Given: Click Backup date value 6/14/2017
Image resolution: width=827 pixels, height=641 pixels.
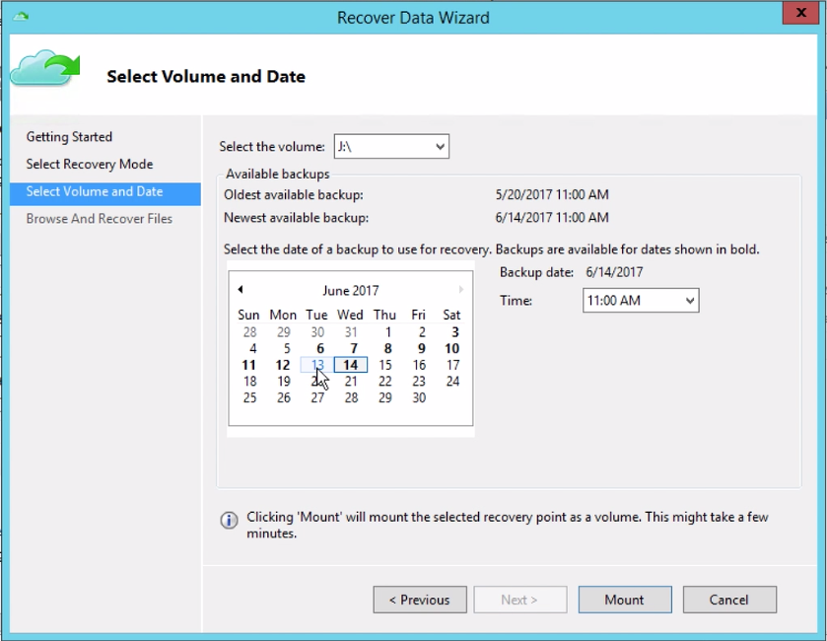Looking at the screenshot, I should (614, 272).
